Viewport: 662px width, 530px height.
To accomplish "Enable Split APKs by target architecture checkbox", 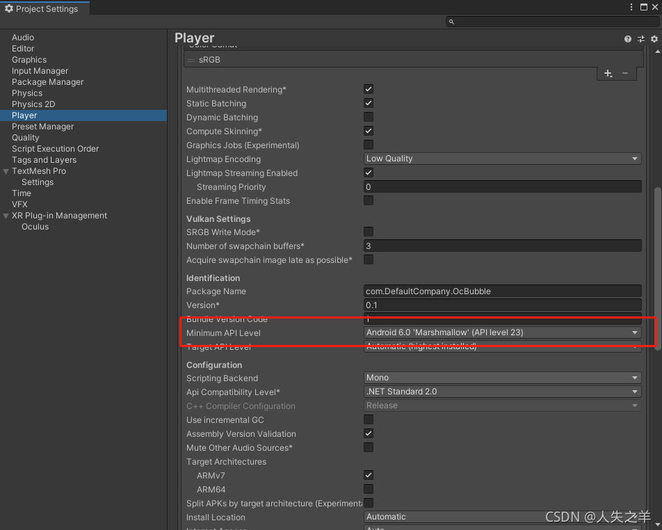I will [x=369, y=504].
